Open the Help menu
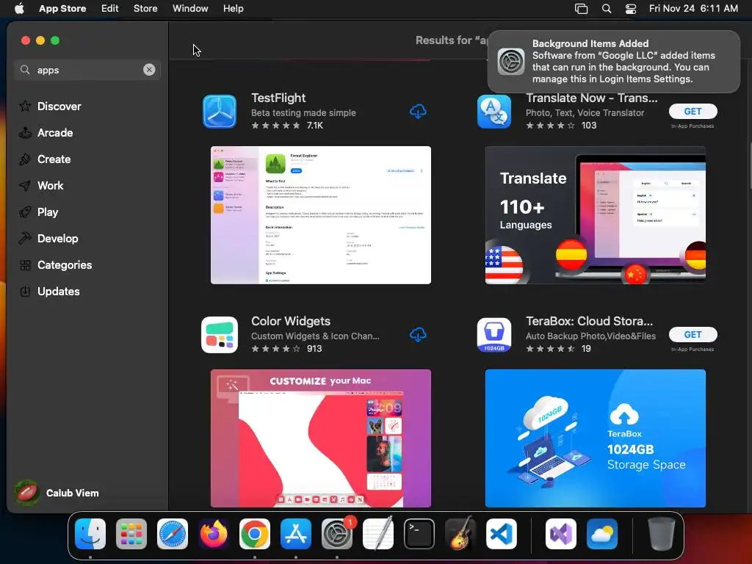The width and height of the screenshot is (752, 564). click(233, 8)
